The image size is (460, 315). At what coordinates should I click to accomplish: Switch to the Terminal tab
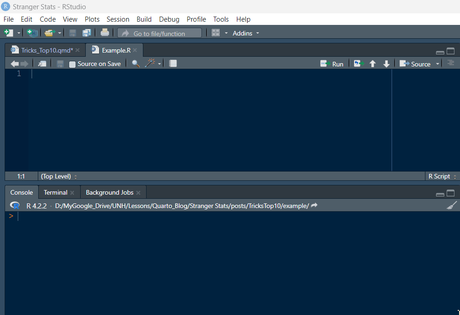tap(55, 192)
